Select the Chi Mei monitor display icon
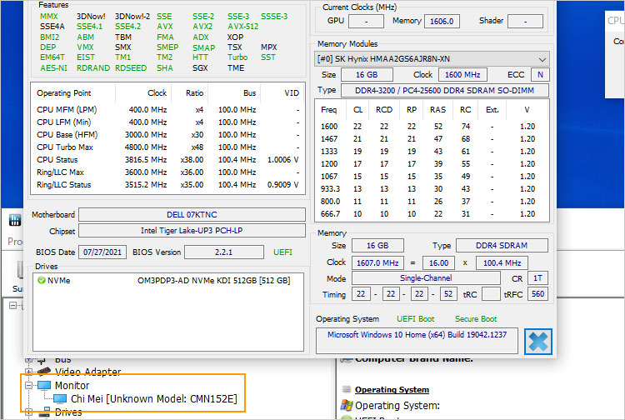625x420 pixels. tap(60, 399)
